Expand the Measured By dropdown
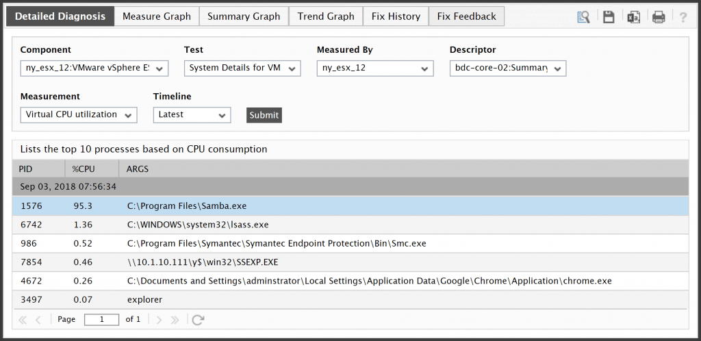The height and width of the screenshot is (341, 701). pos(375,68)
